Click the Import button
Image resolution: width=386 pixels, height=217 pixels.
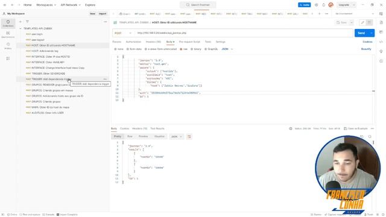click(103, 14)
